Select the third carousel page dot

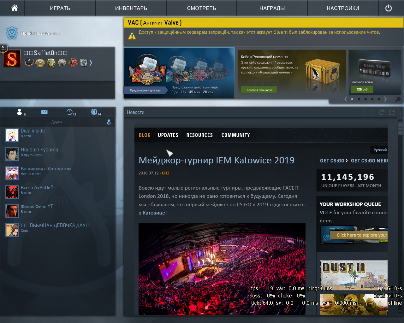(x=365, y=99)
